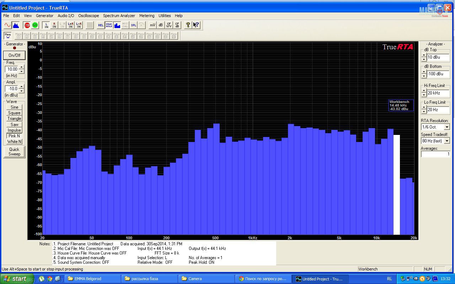Screen dimensions: 455x284
Task: Open the Audio I/O menu
Action: 66,16
